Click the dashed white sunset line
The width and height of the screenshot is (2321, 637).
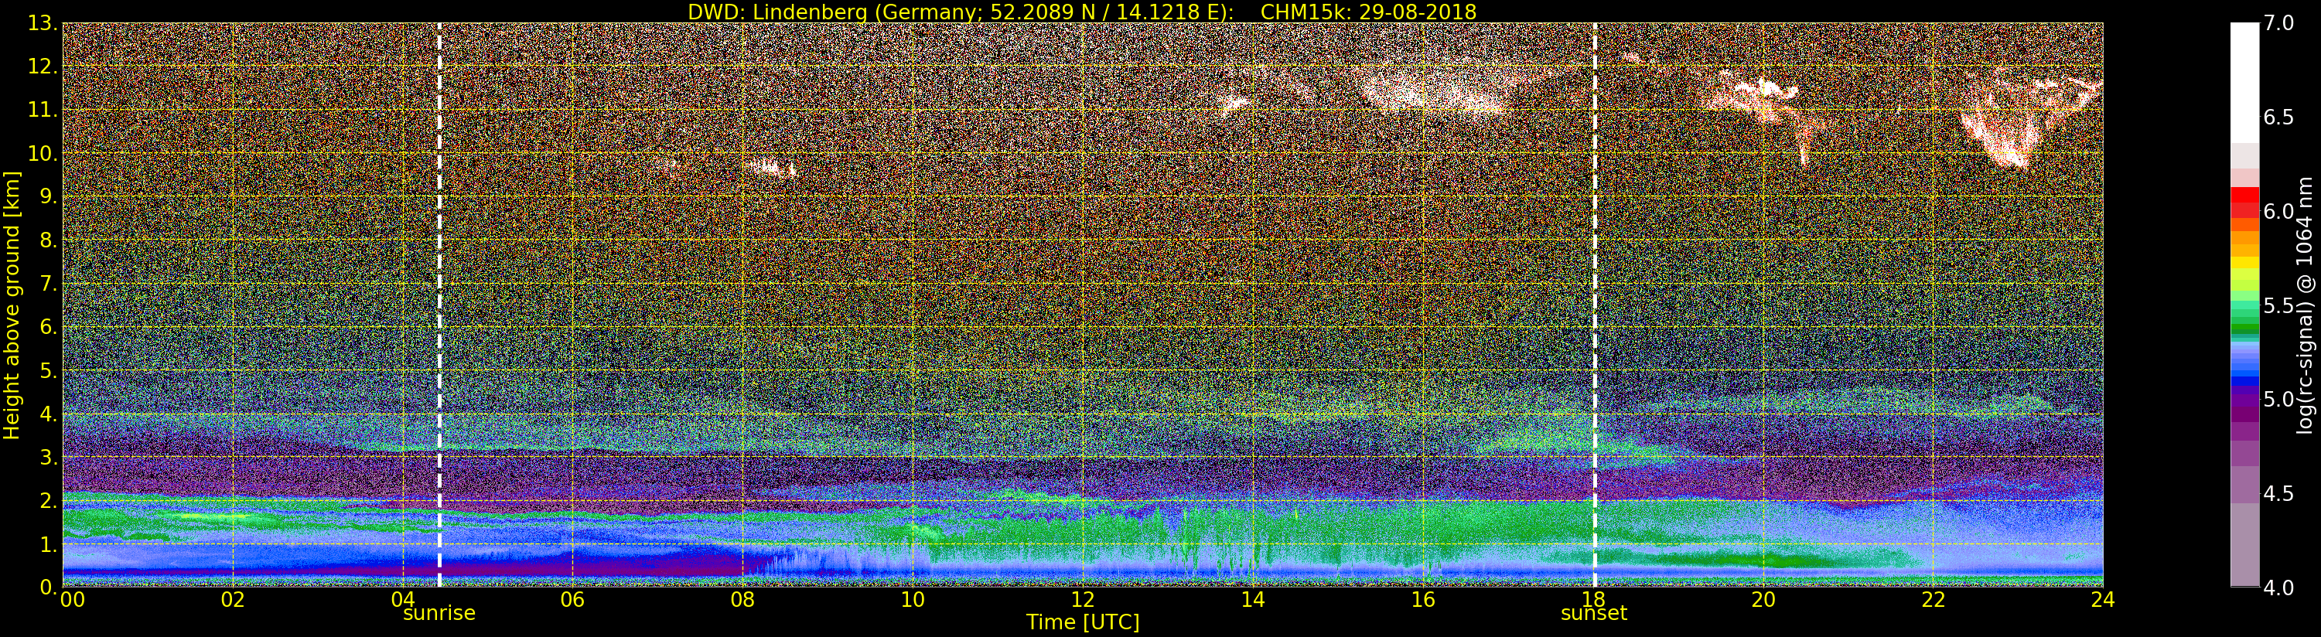pos(1595,305)
